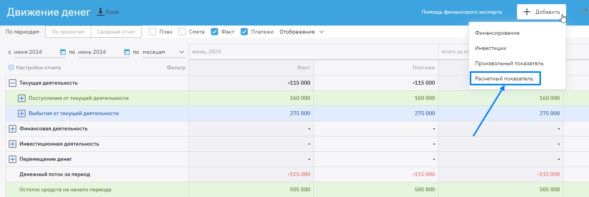
Task: Switch to По периодам tab
Action: 22,32
